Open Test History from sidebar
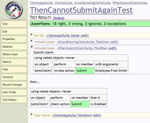150x123 pixels. pos(14,100)
